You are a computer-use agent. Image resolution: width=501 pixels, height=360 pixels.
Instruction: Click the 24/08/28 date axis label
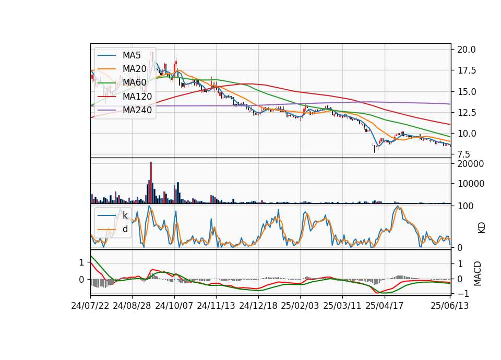tap(132, 306)
